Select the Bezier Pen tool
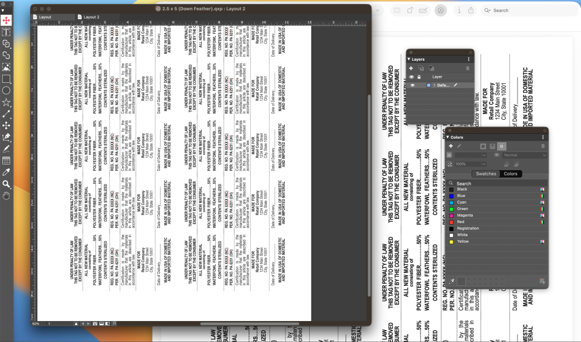 [x=6, y=137]
